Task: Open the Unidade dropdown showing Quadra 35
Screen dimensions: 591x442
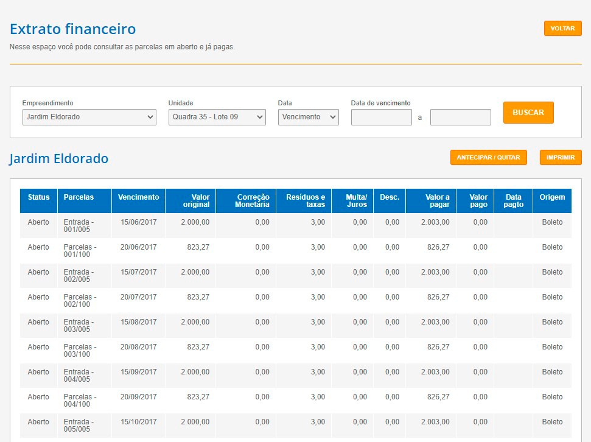Action: coord(217,117)
